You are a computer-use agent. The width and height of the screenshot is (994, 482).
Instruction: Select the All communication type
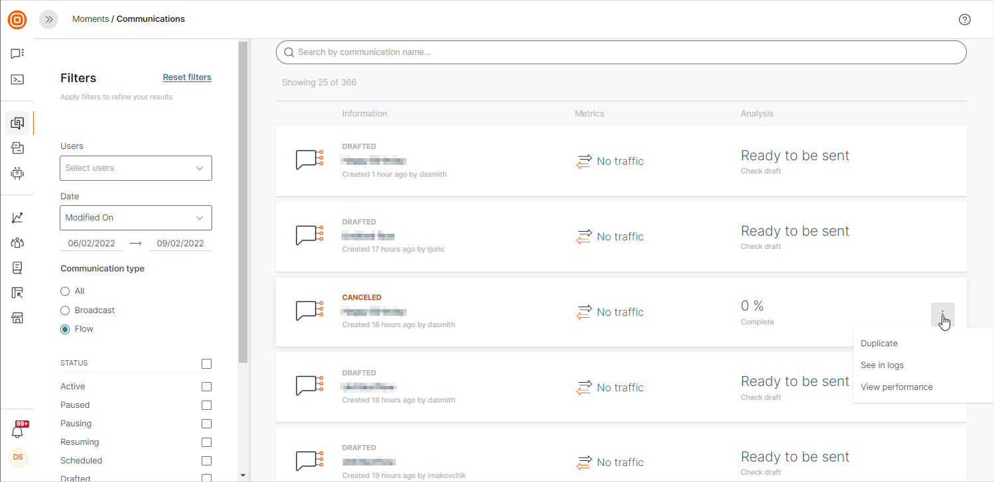click(65, 291)
